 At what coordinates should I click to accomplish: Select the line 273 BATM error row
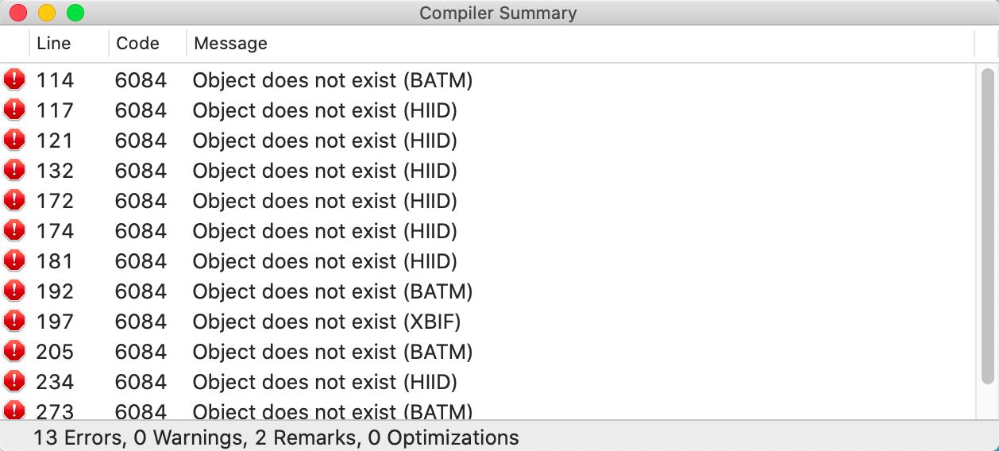(x=332, y=411)
